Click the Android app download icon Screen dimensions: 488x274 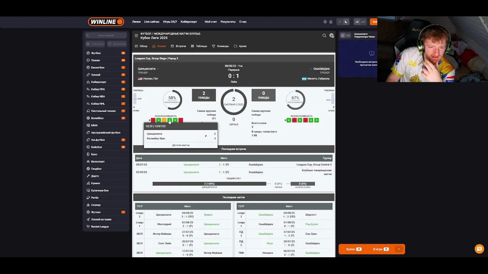(x=325, y=22)
